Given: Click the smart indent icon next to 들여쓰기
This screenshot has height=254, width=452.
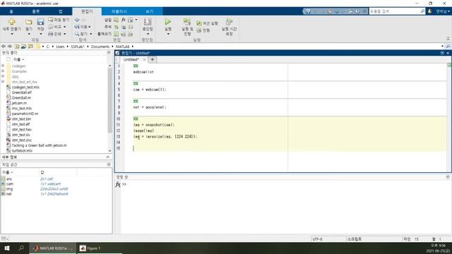Looking at the screenshot, I should (x=116, y=34).
